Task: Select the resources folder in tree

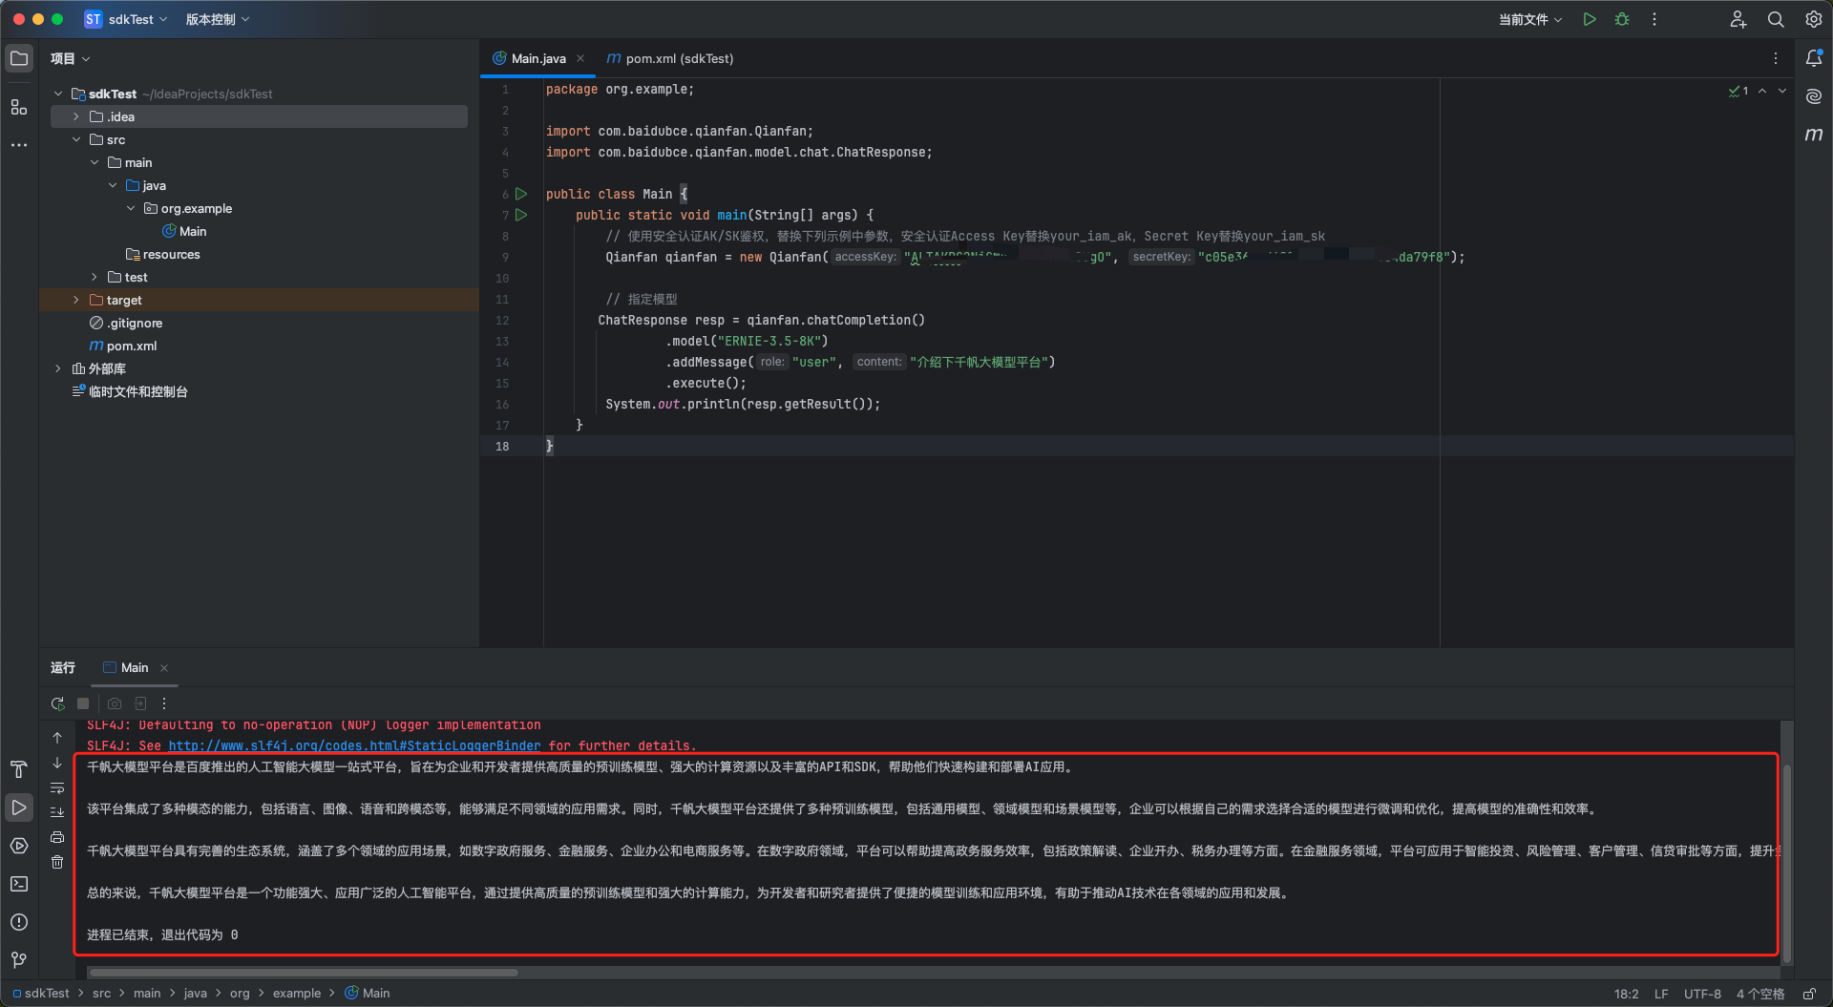Action: tap(163, 254)
